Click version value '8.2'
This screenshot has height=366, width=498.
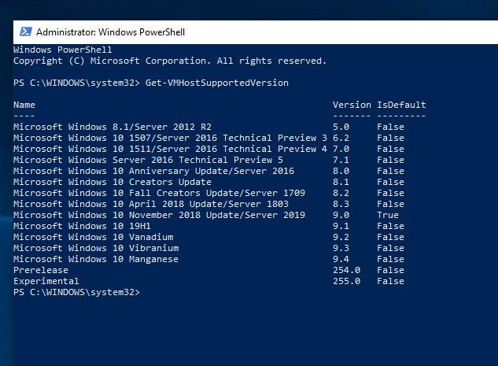pyautogui.click(x=341, y=193)
